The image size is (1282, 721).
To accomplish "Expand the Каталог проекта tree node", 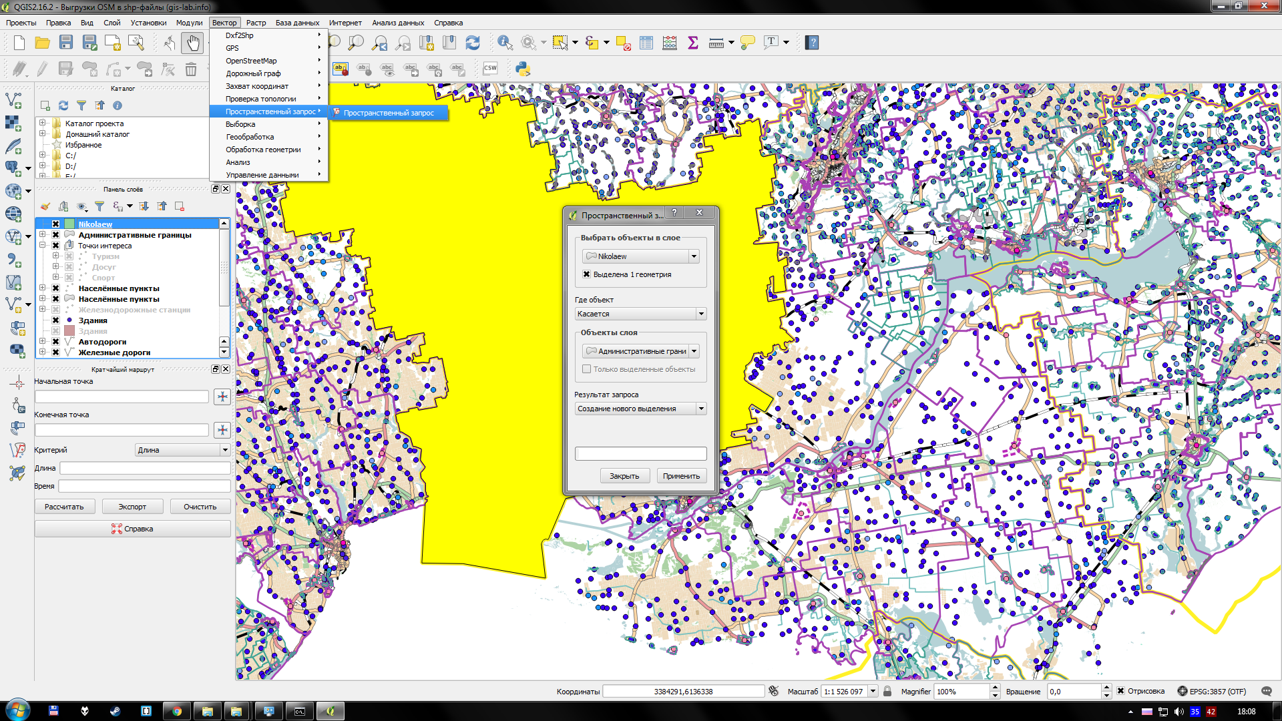I will pyautogui.click(x=43, y=124).
